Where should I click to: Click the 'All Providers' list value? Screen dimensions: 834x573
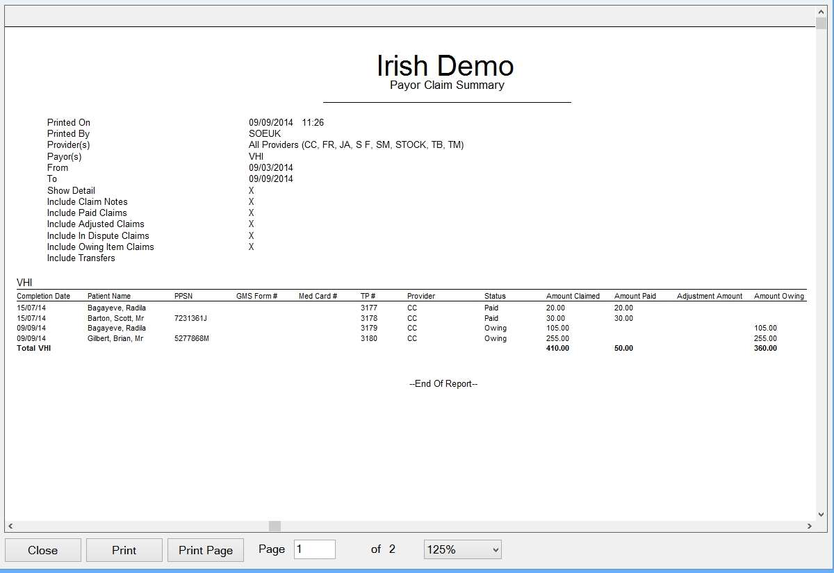[356, 145]
